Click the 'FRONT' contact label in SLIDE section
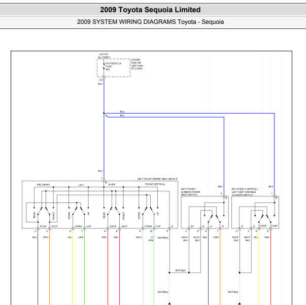Viewport: 306px width, 305px height. [123, 216]
